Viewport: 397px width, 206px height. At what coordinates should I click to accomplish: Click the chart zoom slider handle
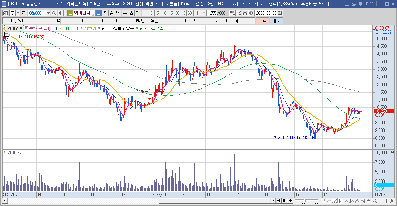tap(306, 201)
